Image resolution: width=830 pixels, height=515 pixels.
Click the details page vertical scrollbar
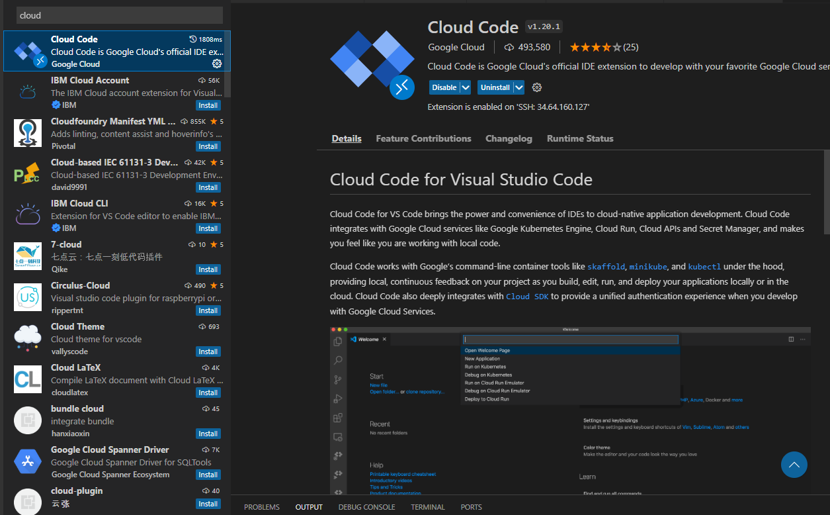coord(827,192)
